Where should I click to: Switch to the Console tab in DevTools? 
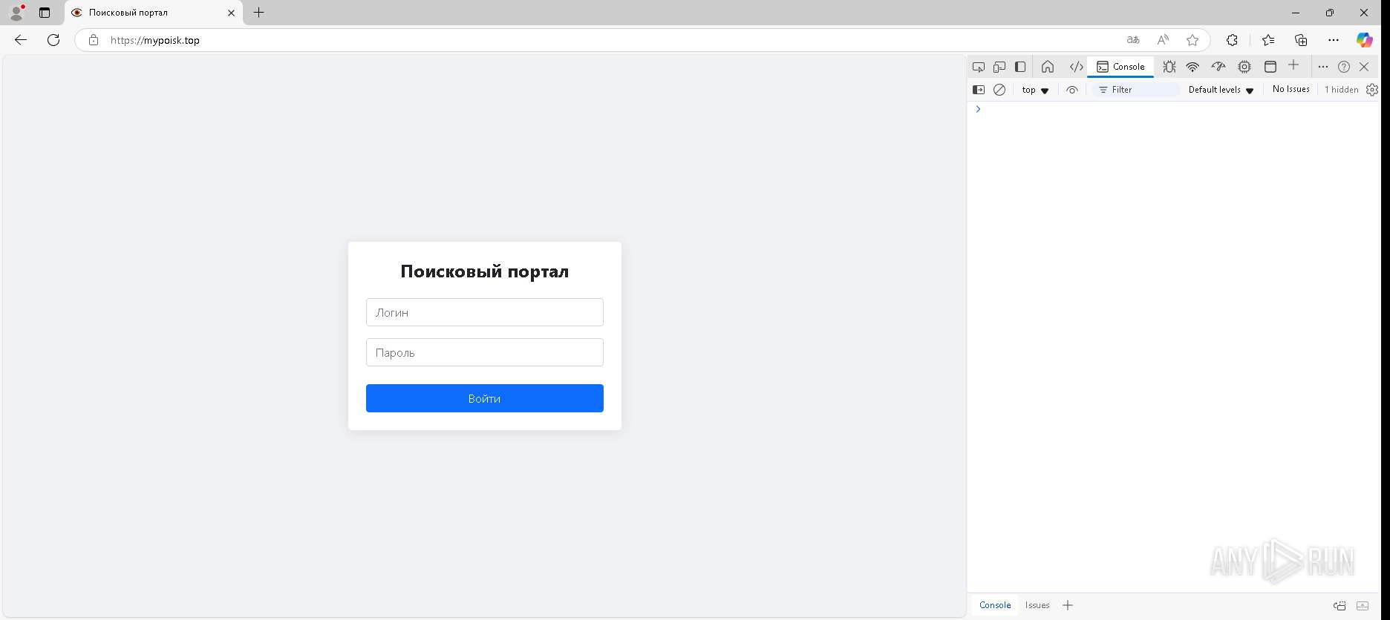[x=1120, y=67]
